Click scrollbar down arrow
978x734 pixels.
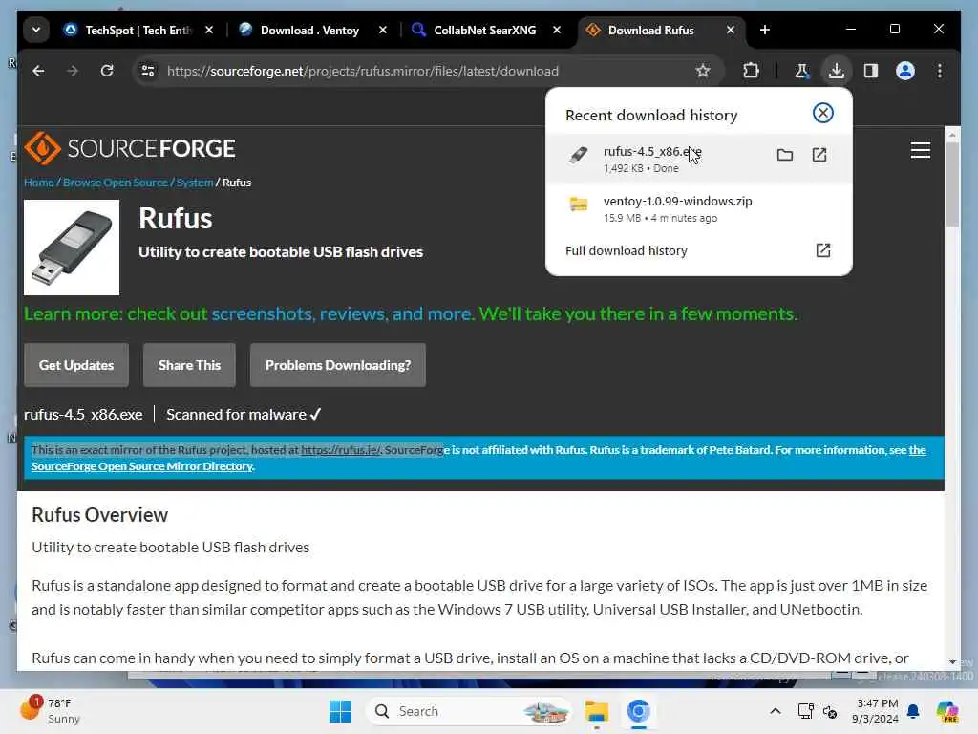point(952,661)
